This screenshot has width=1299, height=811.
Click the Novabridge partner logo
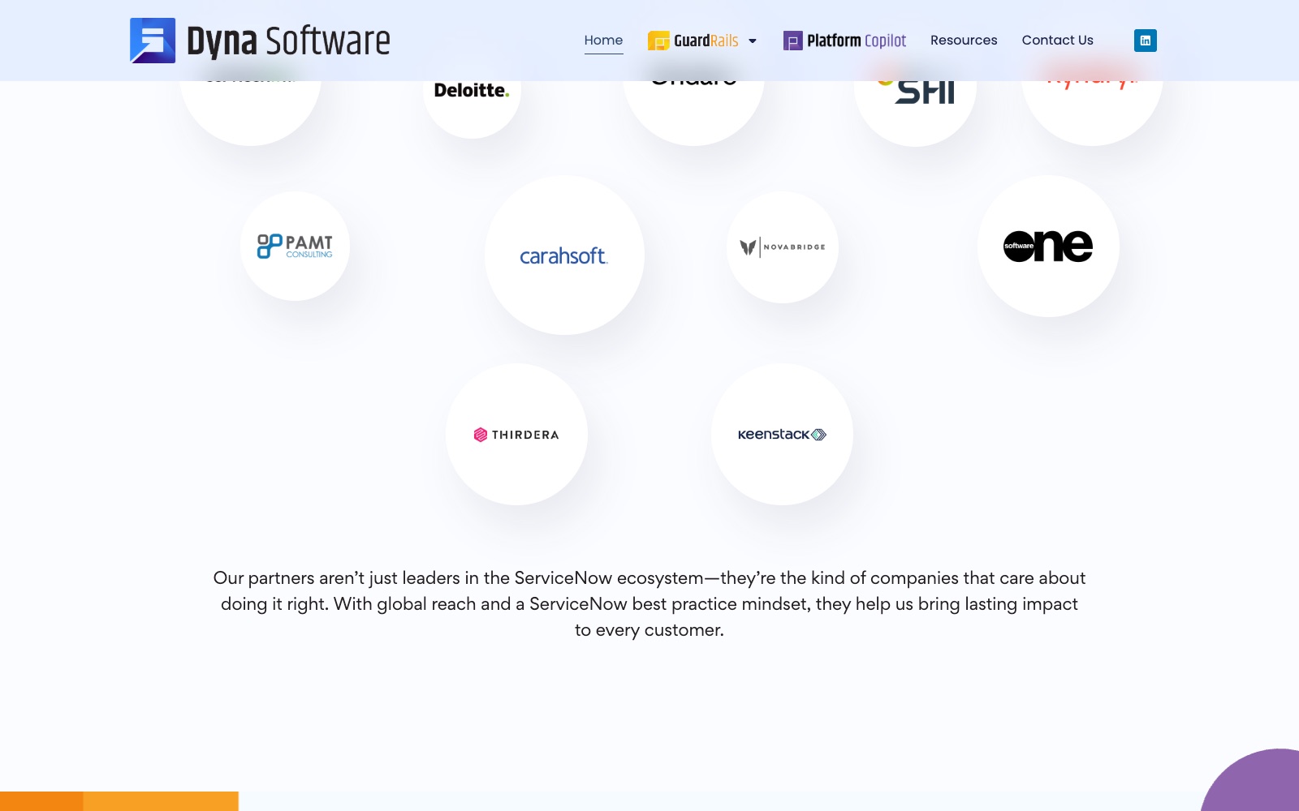(x=783, y=247)
